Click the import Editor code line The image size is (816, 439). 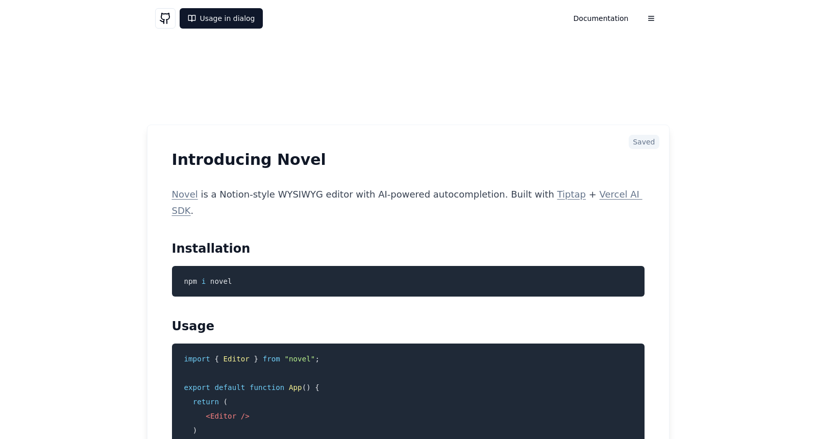[252, 359]
